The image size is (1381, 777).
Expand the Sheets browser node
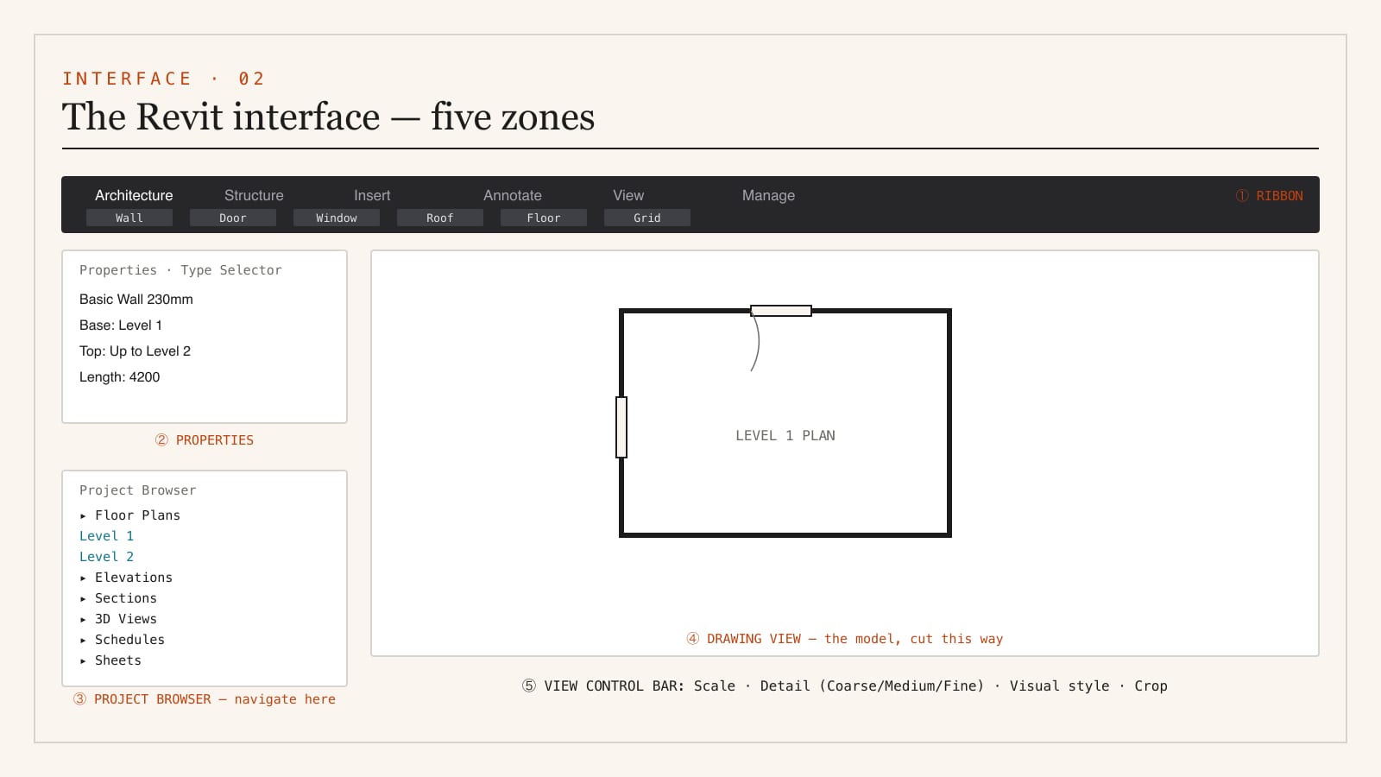click(110, 660)
